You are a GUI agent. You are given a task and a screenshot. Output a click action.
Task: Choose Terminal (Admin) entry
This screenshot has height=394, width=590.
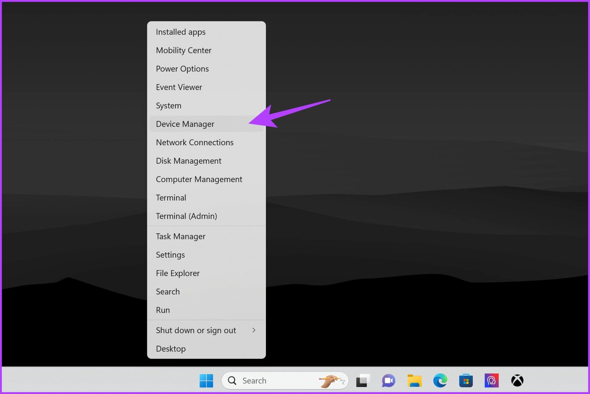tap(206, 216)
